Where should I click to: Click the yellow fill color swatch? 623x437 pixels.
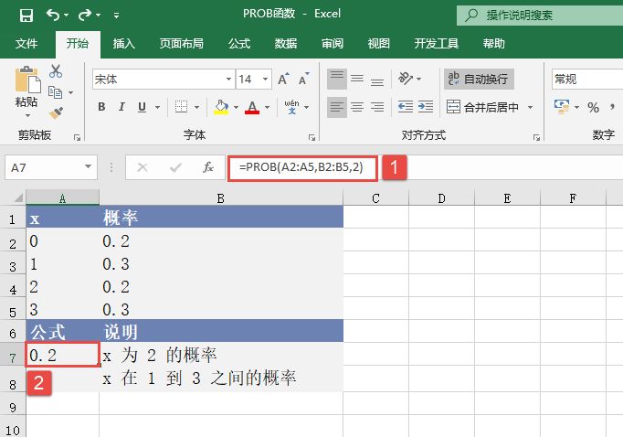(x=221, y=107)
